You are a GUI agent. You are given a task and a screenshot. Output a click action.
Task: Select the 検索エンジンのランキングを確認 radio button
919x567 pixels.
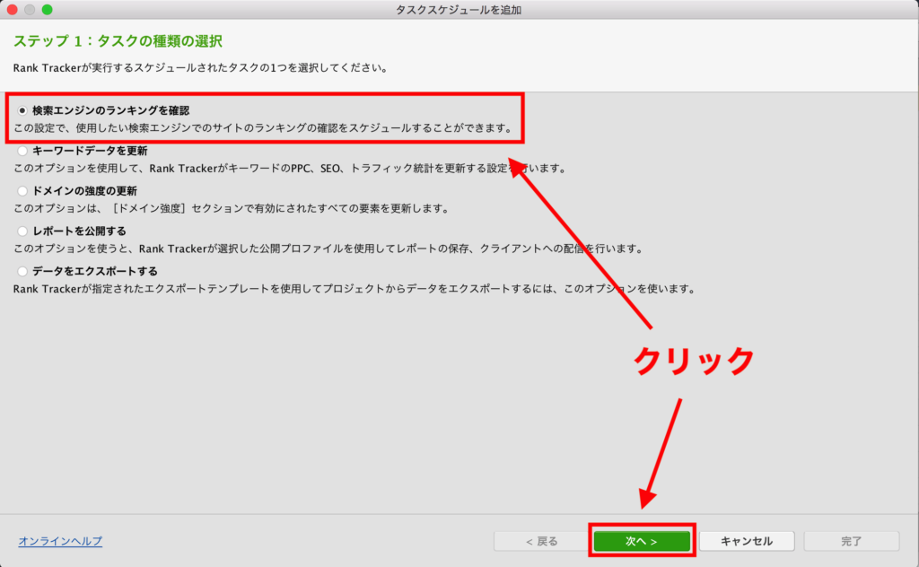pyautogui.click(x=22, y=110)
